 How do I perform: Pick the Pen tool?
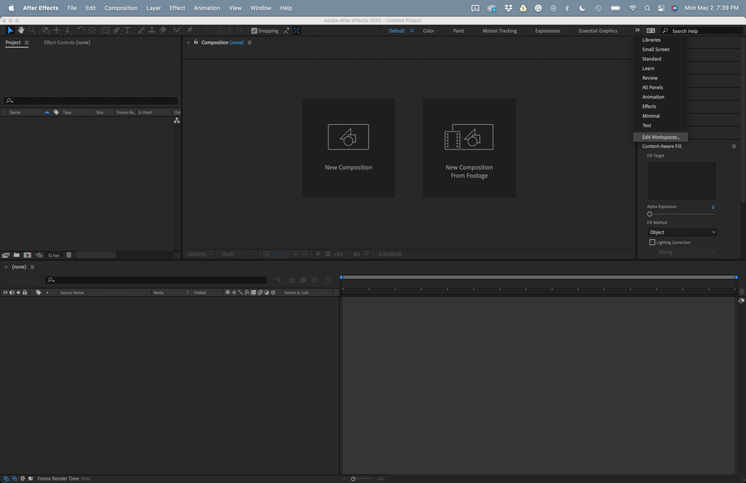tap(116, 30)
